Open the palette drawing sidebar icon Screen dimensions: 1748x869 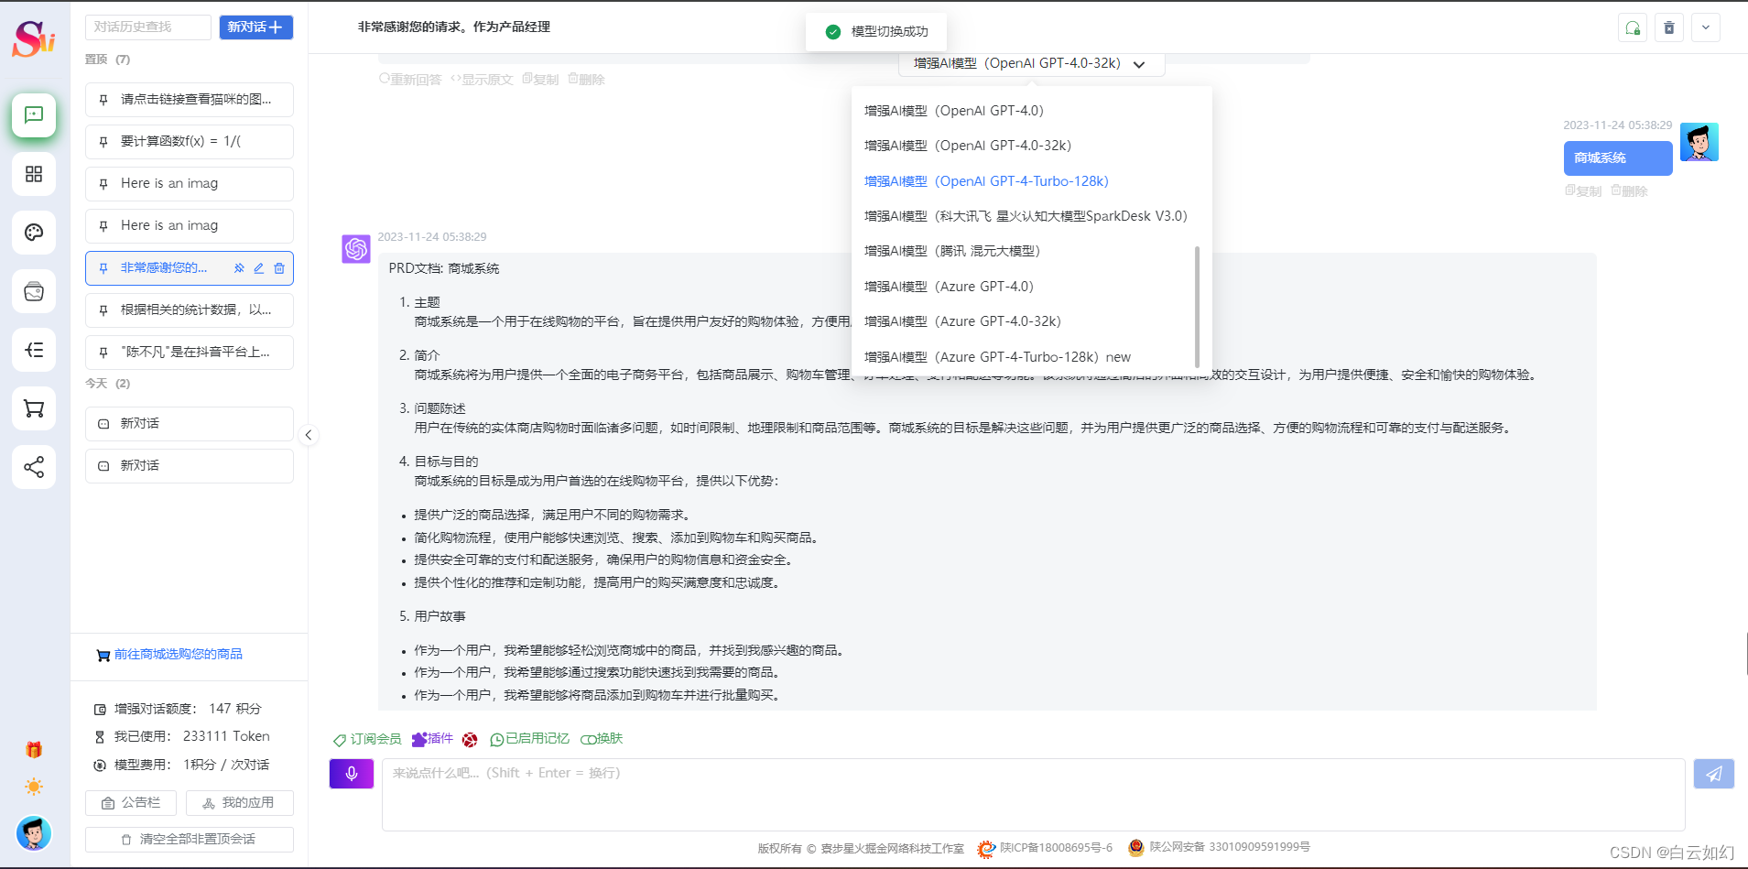(x=34, y=233)
